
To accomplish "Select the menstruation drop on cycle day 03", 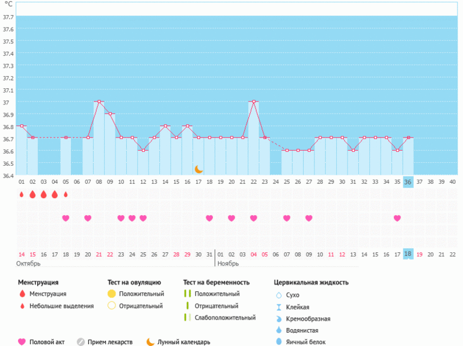I will [43, 195].
